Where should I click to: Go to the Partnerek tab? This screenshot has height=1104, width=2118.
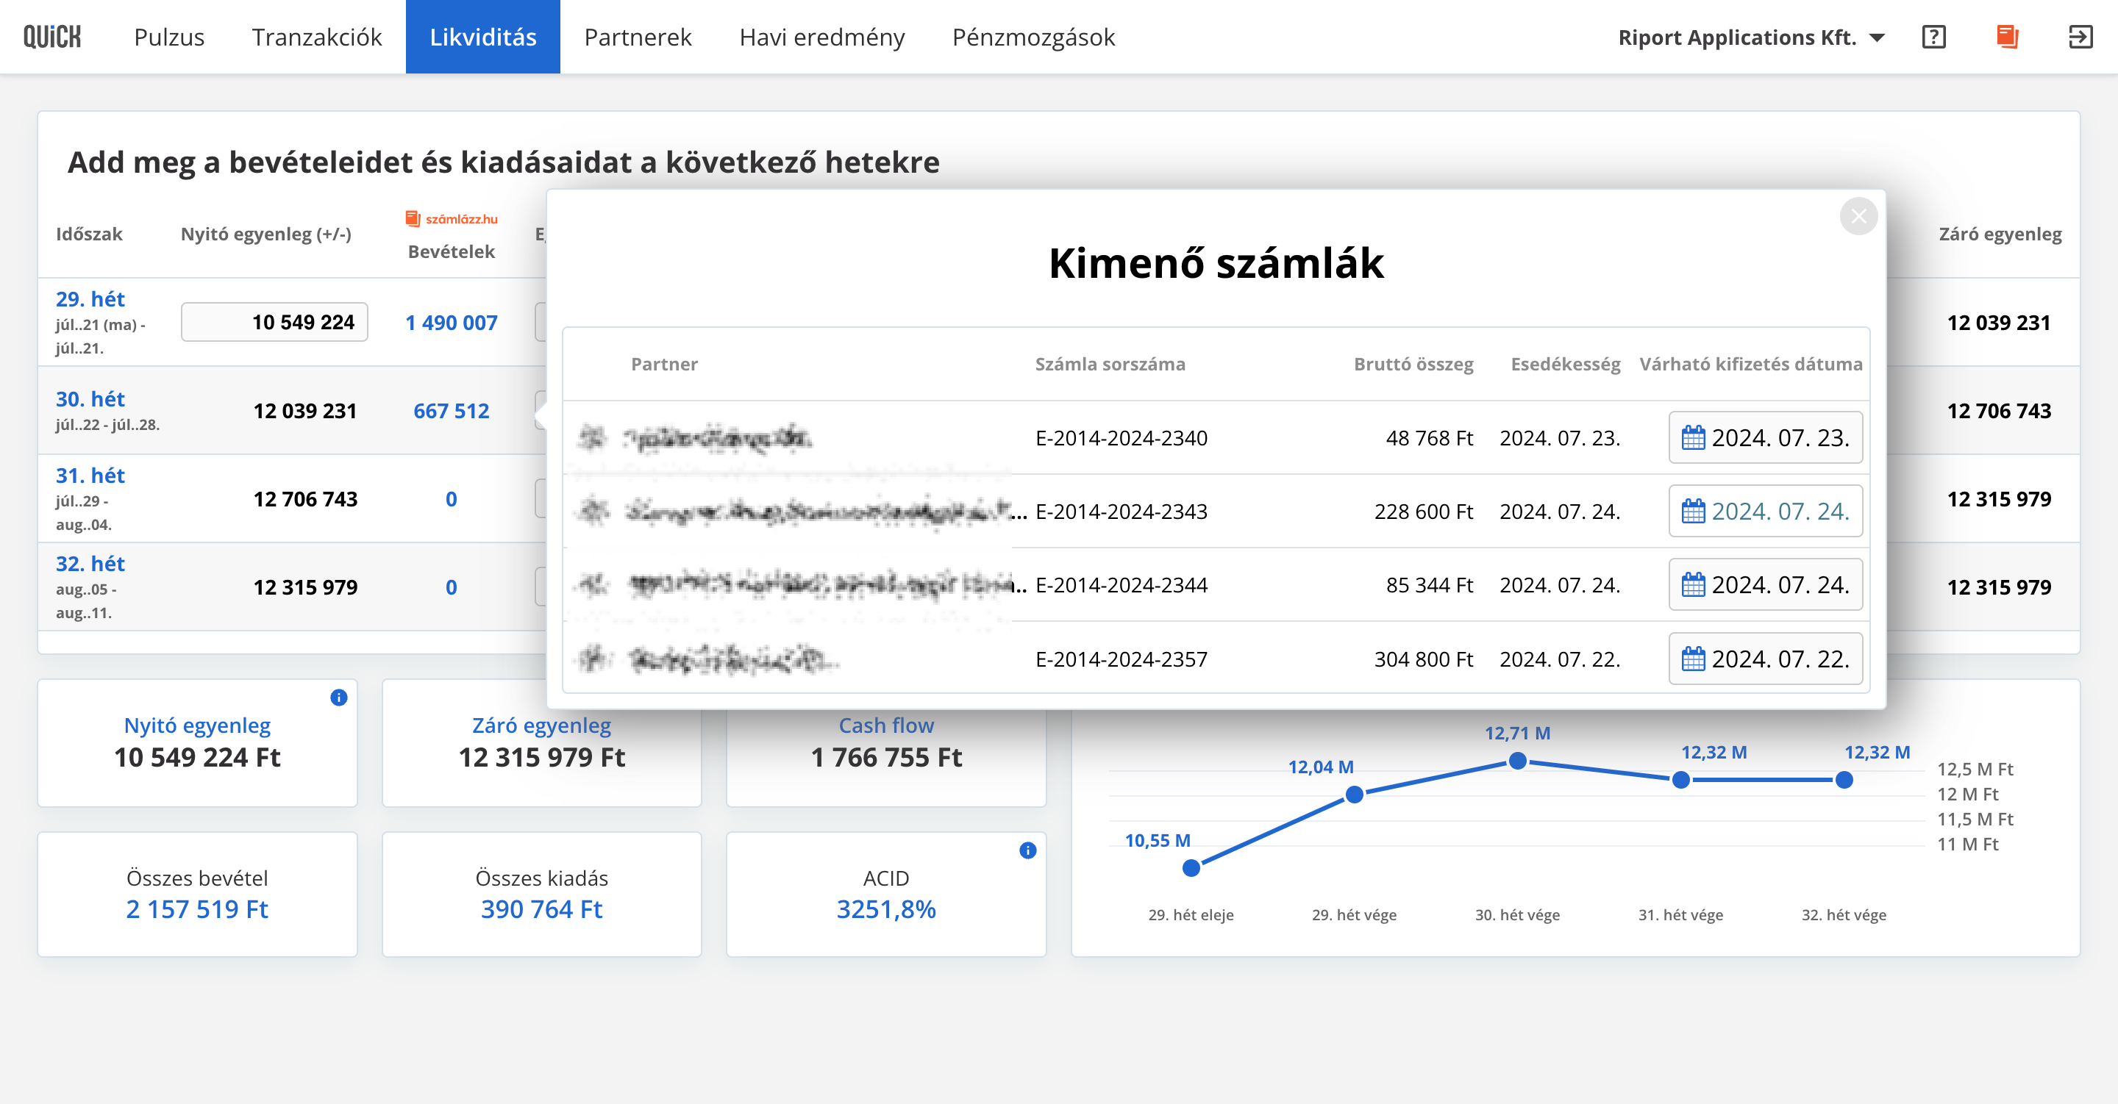[637, 37]
